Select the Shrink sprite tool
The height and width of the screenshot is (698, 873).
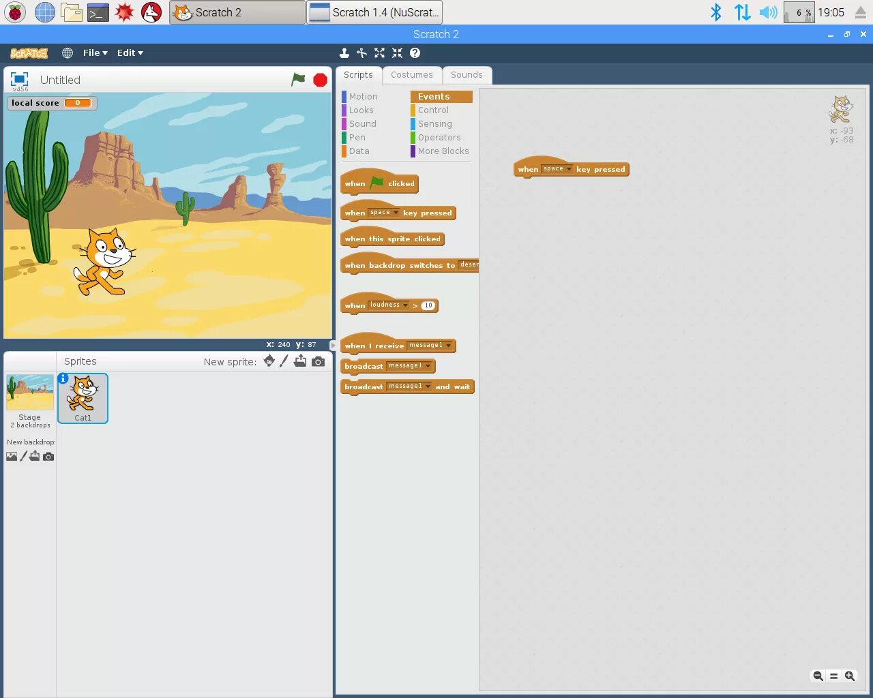point(397,52)
